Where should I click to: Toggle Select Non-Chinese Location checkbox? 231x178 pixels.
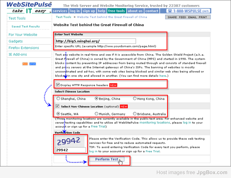coord(57,106)
